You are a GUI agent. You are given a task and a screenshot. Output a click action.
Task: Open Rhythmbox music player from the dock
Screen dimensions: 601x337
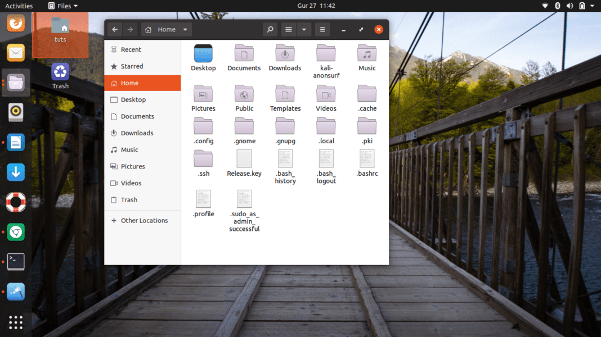tap(15, 112)
